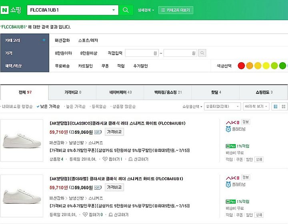Switch to the 백화점/홈쇼핑 21 tab
This screenshot has height=224, width=288.
168,92
